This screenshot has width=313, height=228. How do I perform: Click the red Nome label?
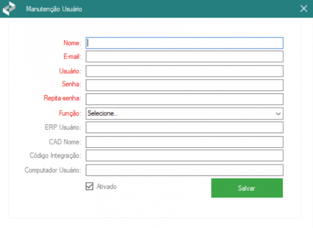coord(73,43)
